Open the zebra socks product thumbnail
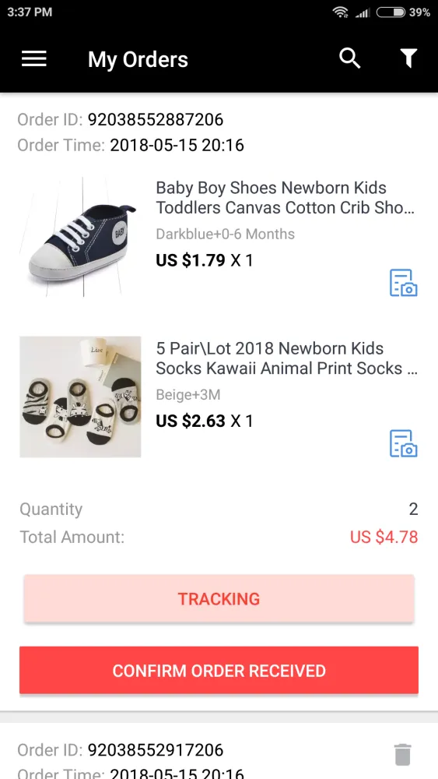This screenshot has height=779, width=438. (x=80, y=397)
